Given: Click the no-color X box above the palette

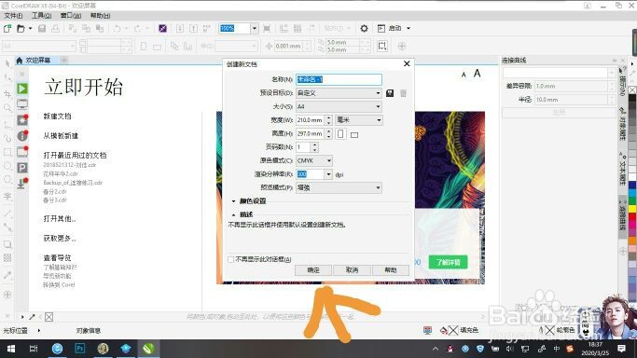Looking at the screenshot, I should [632, 90].
